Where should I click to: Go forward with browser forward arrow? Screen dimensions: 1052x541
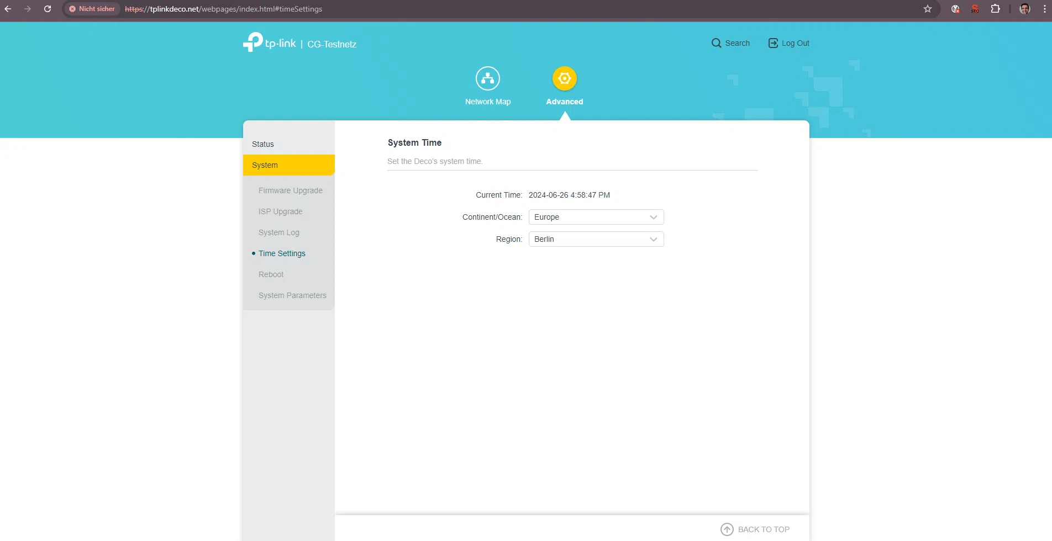[x=28, y=9]
